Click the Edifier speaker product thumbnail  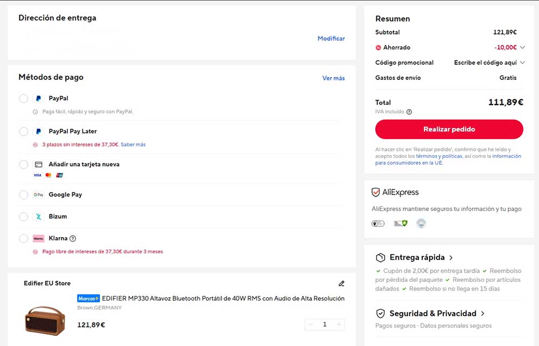point(45,321)
